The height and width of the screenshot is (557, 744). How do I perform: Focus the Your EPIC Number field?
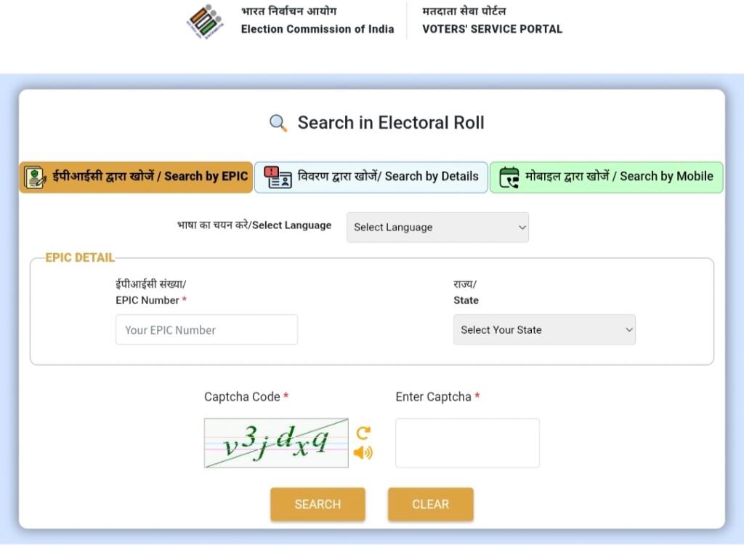[x=206, y=330]
